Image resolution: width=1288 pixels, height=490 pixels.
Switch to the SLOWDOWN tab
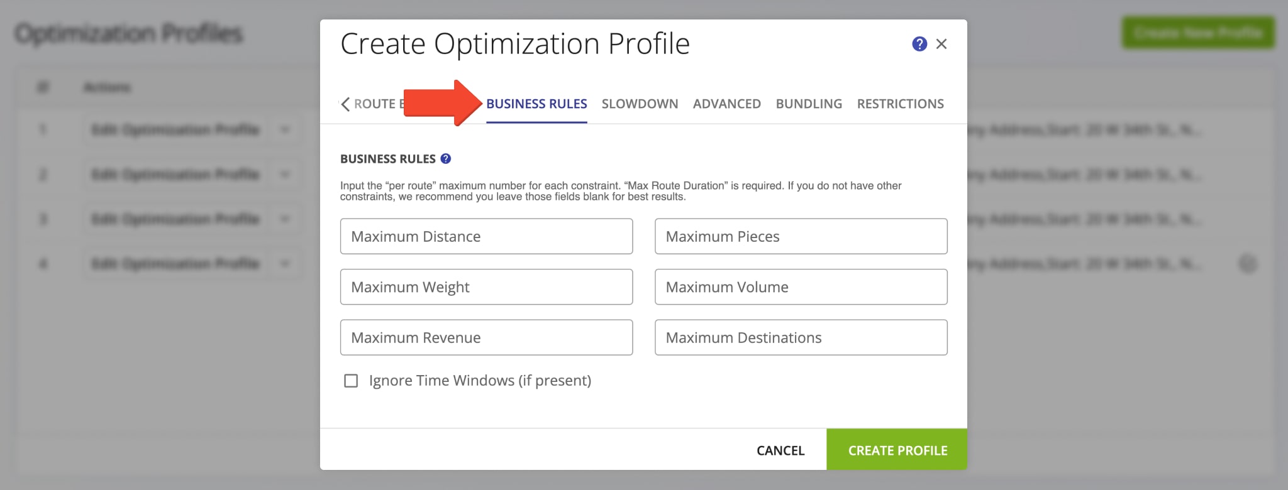640,104
